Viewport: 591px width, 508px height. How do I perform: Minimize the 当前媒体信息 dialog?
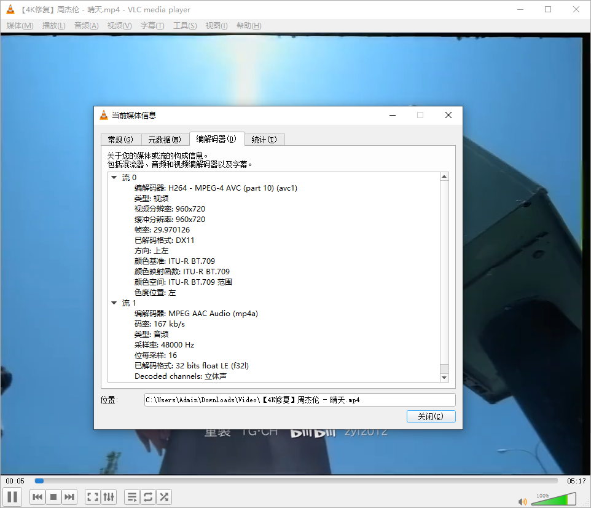[x=393, y=115]
